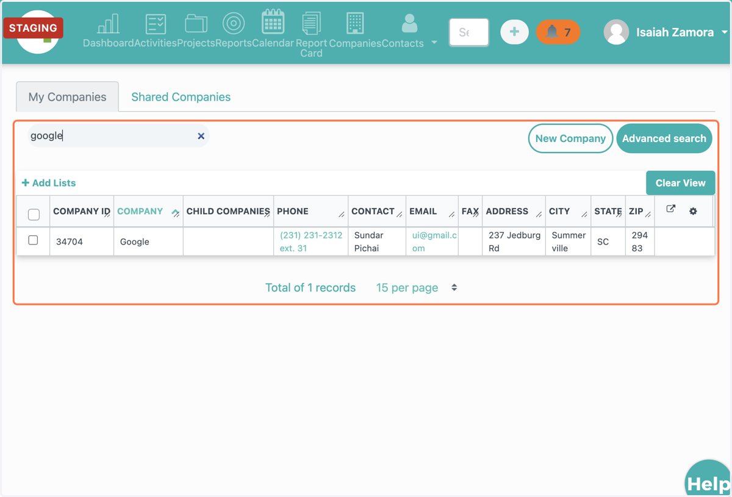
Task: Open the 15 per page dropdown
Action: 417,288
